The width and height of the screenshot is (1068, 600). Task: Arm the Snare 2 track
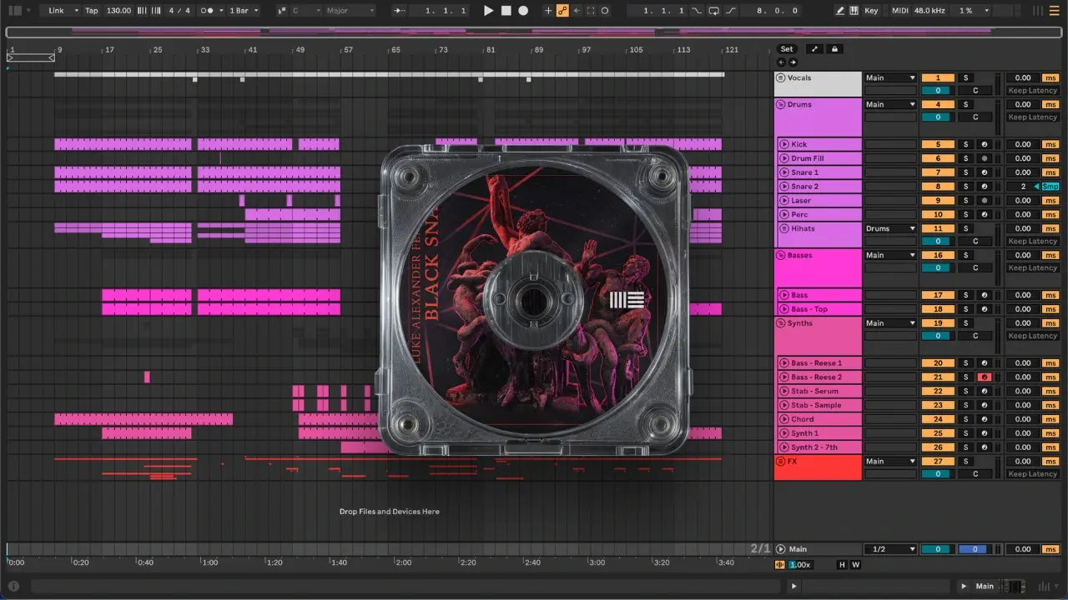pyautogui.click(x=985, y=187)
